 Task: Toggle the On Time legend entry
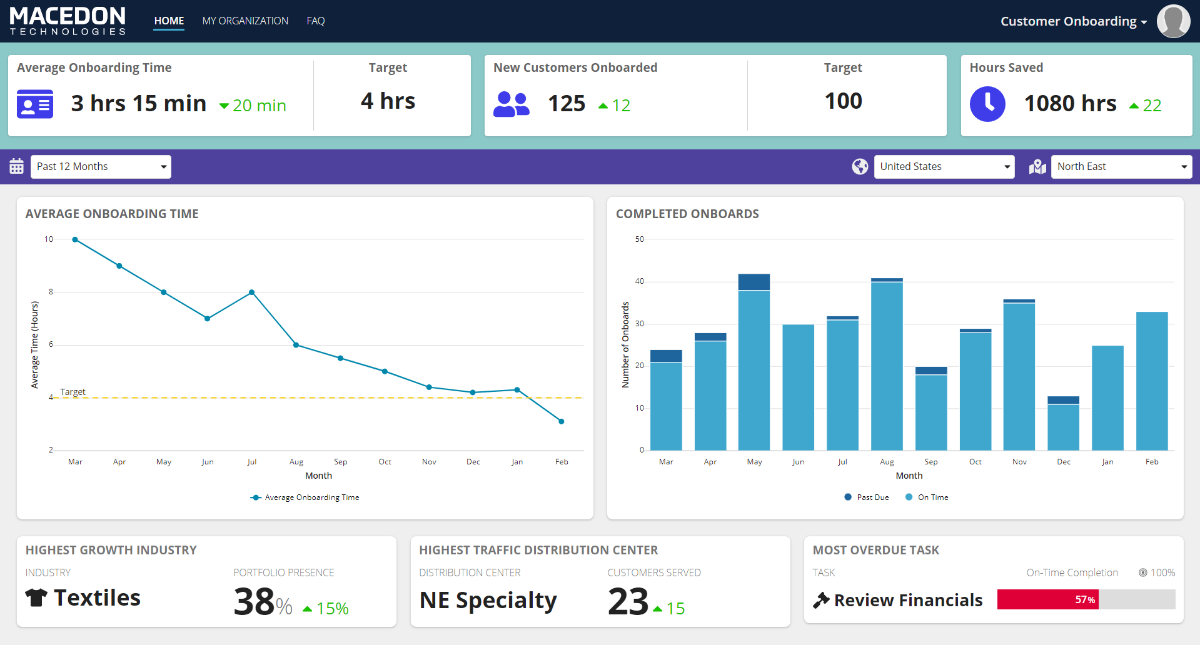click(927, 497)
